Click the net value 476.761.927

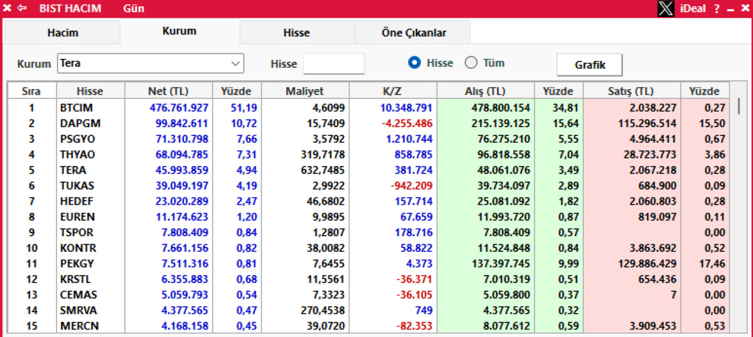(x=179, y=108)
